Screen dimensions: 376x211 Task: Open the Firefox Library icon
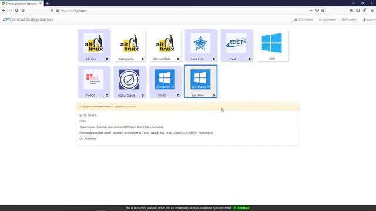[351, 11]
